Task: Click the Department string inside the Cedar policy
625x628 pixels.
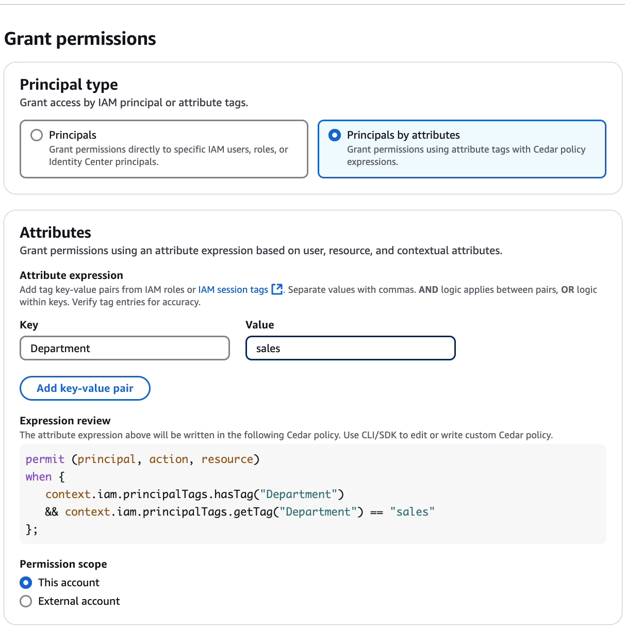Action: click(x=299, y=494)
